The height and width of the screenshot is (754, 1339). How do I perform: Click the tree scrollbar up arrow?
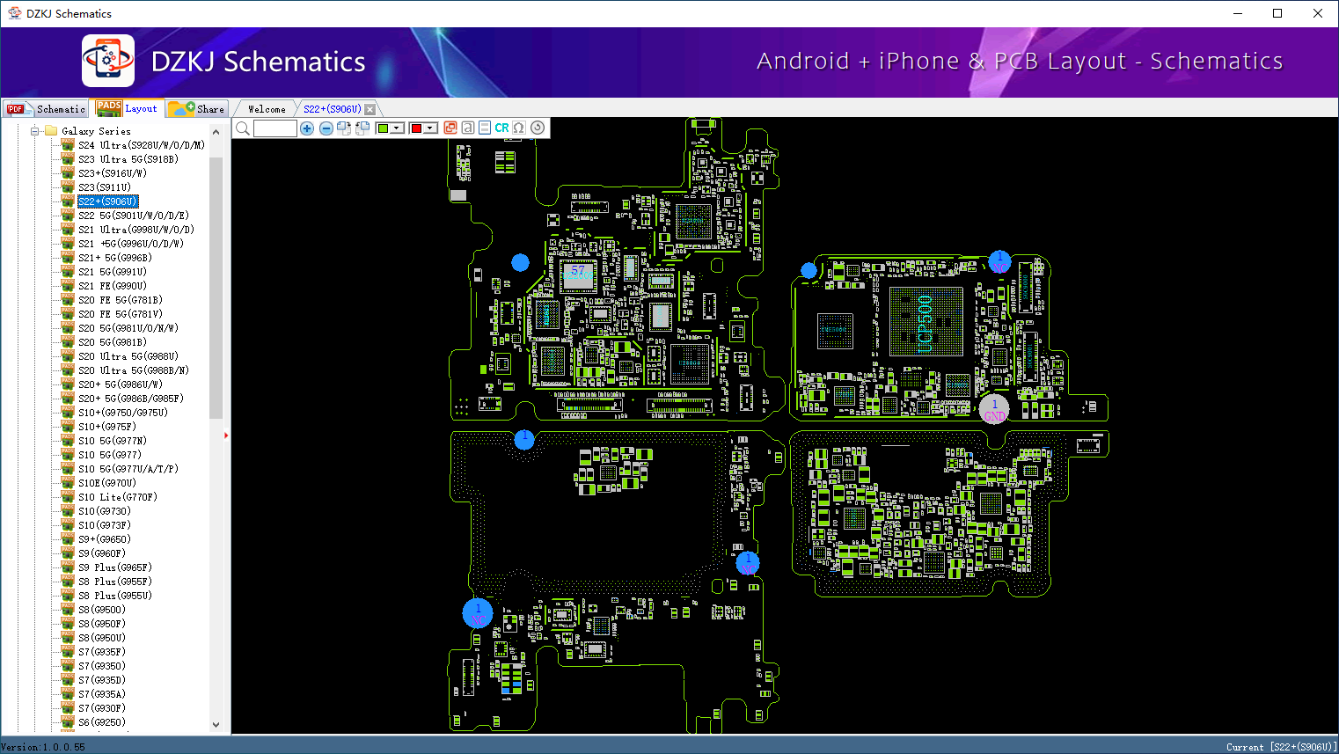point(216,132)
